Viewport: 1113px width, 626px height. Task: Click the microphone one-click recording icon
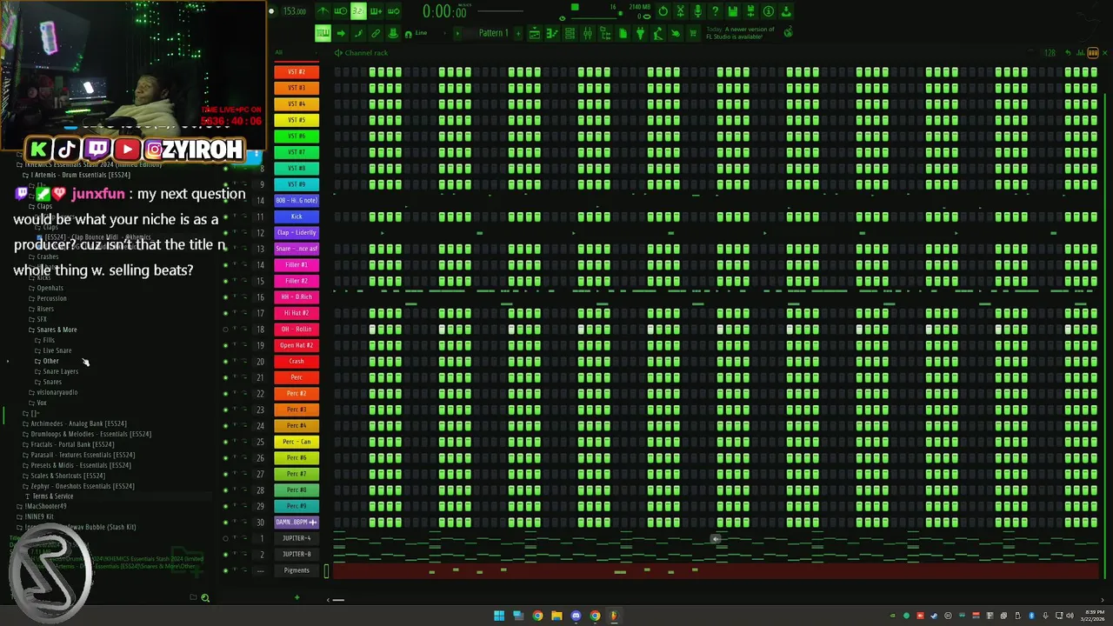(698, 10)
